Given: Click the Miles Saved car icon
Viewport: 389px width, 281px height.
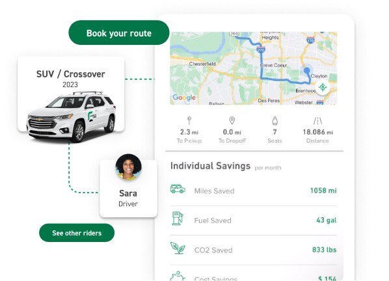Looking at the screenshot, I should [178, 189].
